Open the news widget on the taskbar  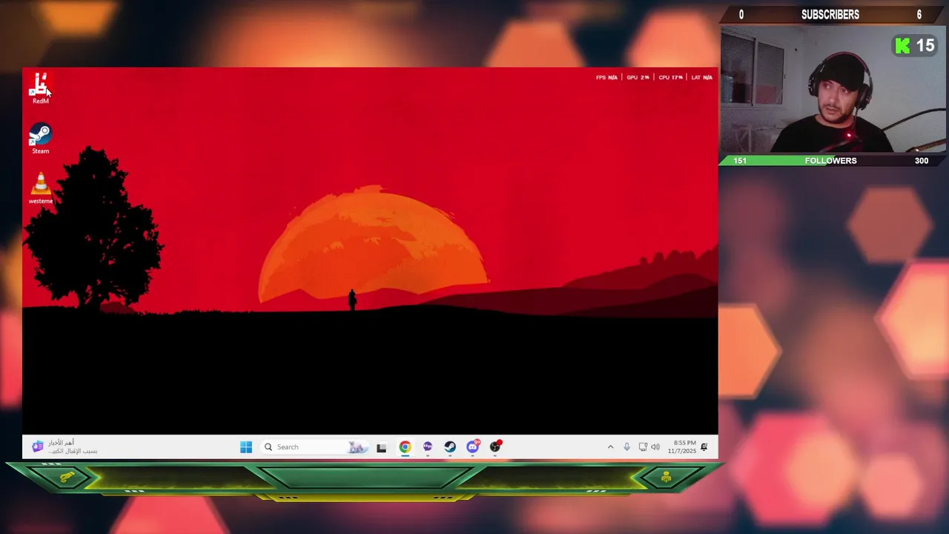tap(65, 446)
